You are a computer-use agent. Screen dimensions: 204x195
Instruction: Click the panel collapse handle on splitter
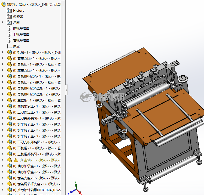click(x=66, y=90)
